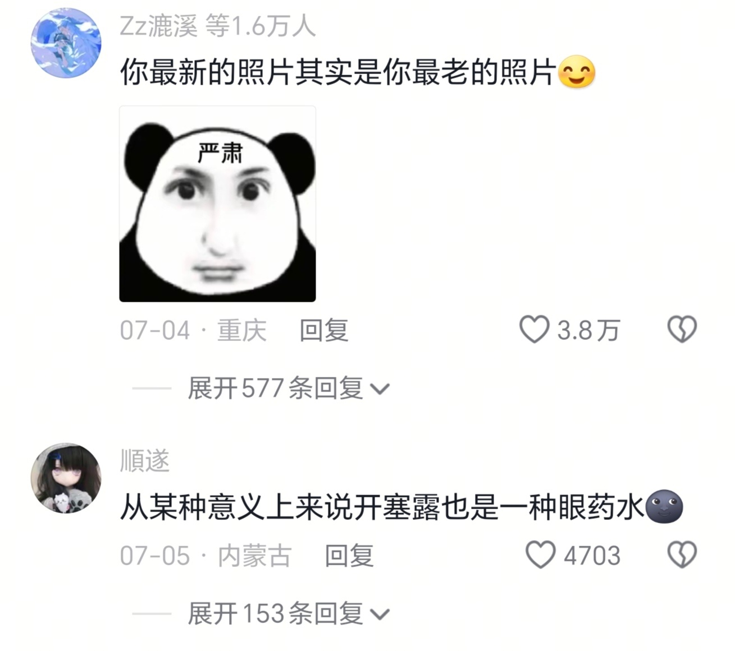
Task: Select comment text about 开塞露 and 眼药水
Action: point(382,507)
